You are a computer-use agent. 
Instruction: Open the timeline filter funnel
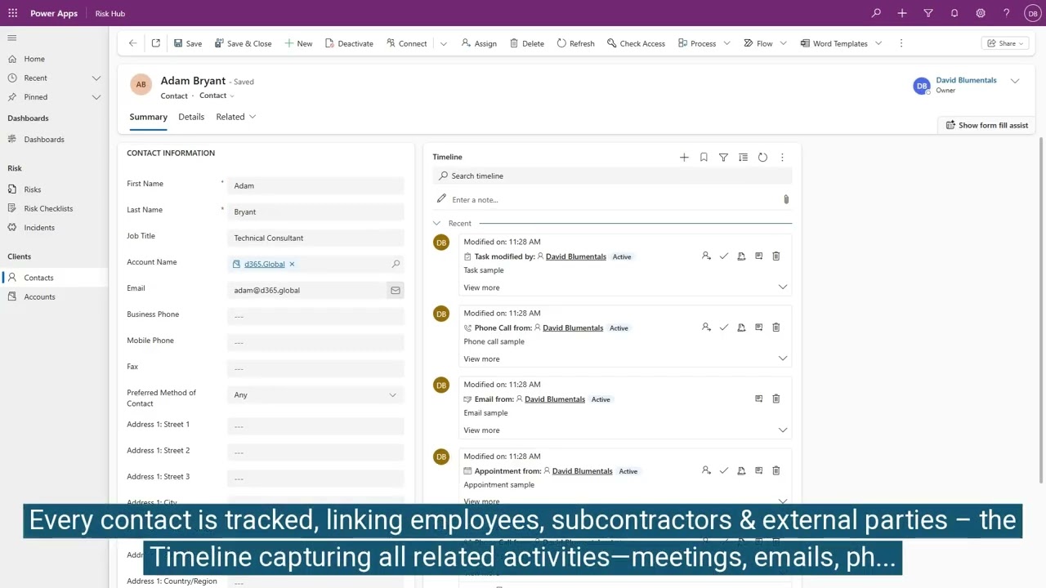tap(723, 157)
